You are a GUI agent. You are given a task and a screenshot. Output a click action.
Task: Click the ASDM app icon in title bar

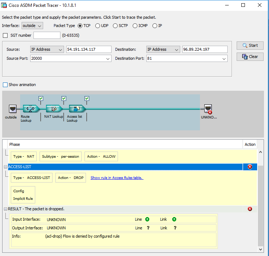tap(4, 5)
